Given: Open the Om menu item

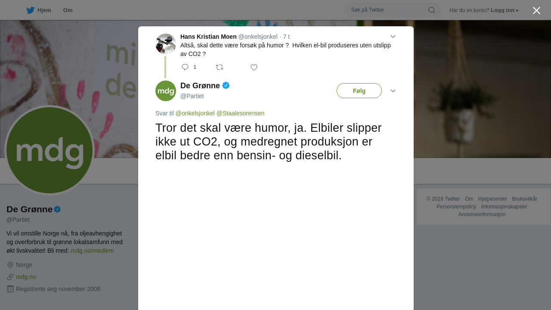Looking at the screenshot, I should [x=68, y=10].
